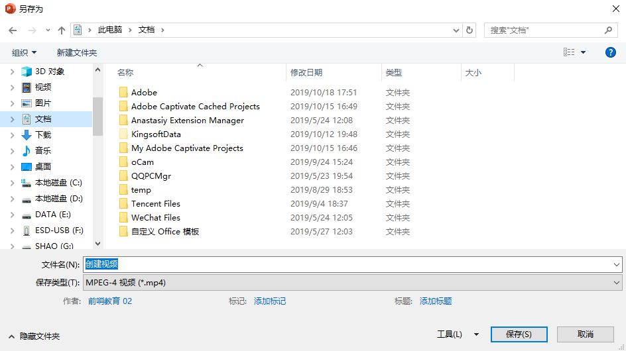Select the oCam folder

coord(142,162)
